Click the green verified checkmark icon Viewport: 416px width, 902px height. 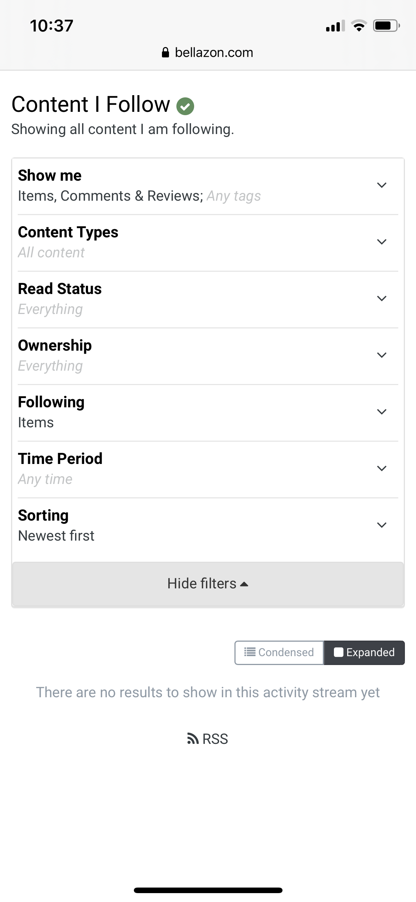tap(185, 106)
